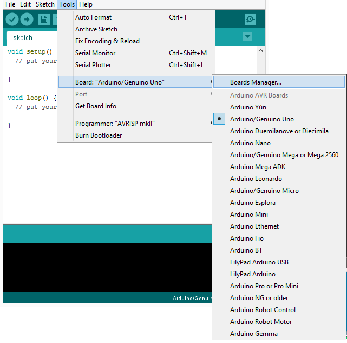The height and width of the screenshot is (343, 347).
Task: Select Arduino Gemma board
Action: [x=279, y=334]
